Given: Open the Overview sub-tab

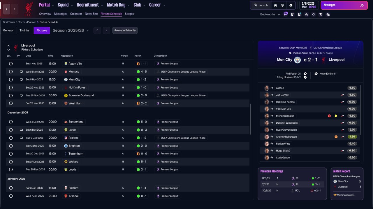Looking at the screenshot, I should [45, 14].
